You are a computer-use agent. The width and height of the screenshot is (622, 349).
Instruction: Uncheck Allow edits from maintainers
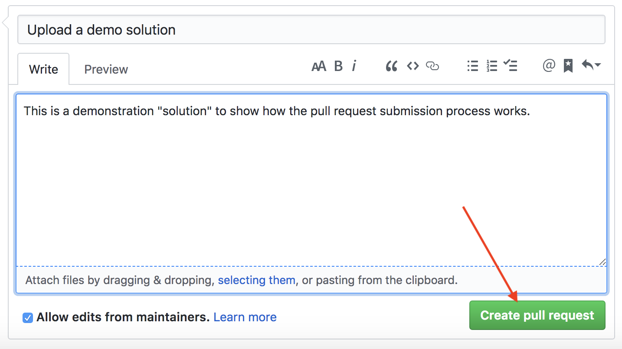[x=28, y=318]
